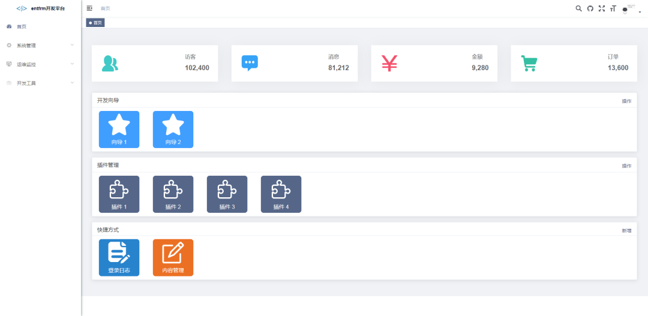
Task: Toggle fullscreen mode icon
Action: (x=602, y=8)
